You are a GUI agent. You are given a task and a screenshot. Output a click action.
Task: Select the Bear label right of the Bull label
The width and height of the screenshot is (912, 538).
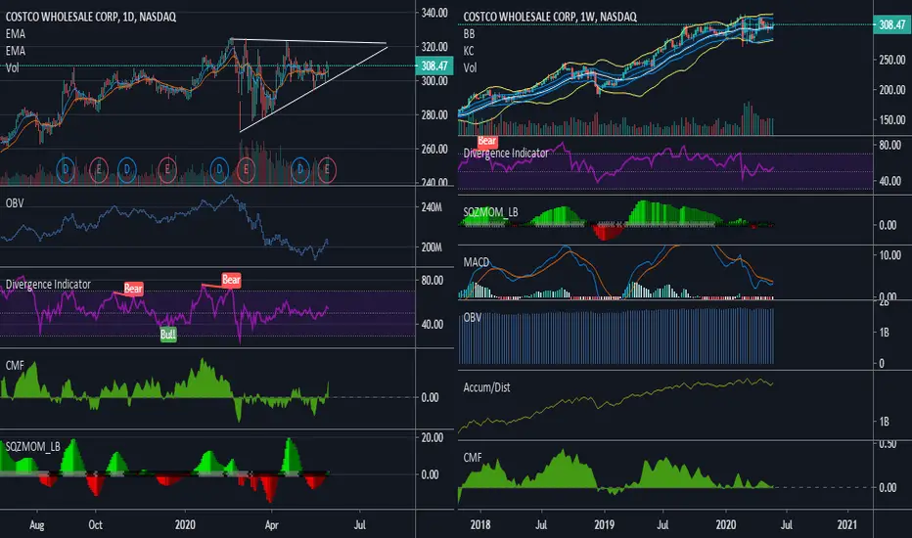[231, 280]
